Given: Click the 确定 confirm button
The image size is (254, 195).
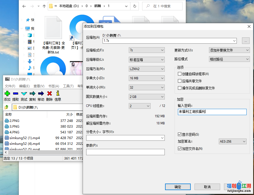Looking at the screenshot, I should point(178,187).
